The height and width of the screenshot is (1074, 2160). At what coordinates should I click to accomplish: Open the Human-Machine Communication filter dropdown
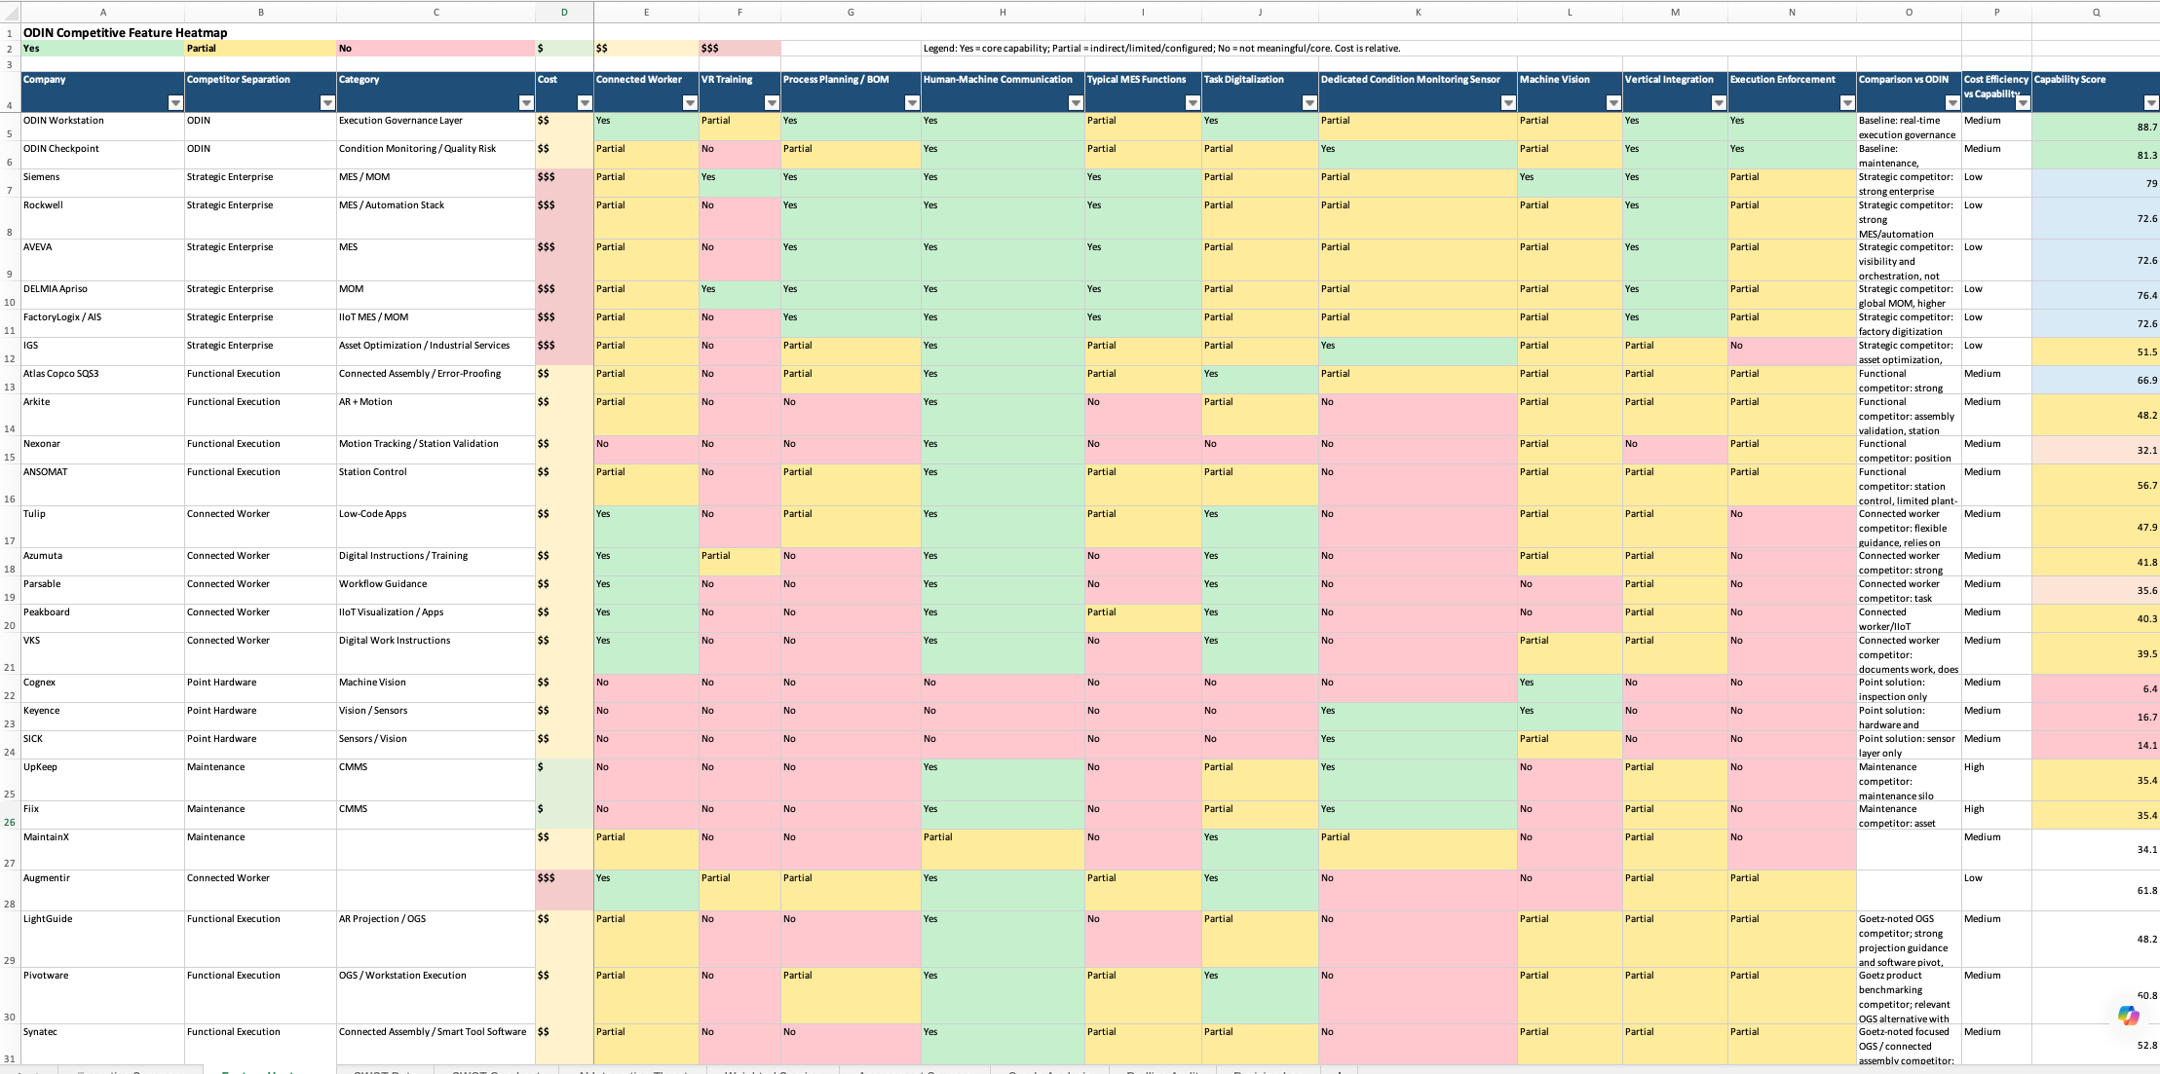click(1076, 103)
